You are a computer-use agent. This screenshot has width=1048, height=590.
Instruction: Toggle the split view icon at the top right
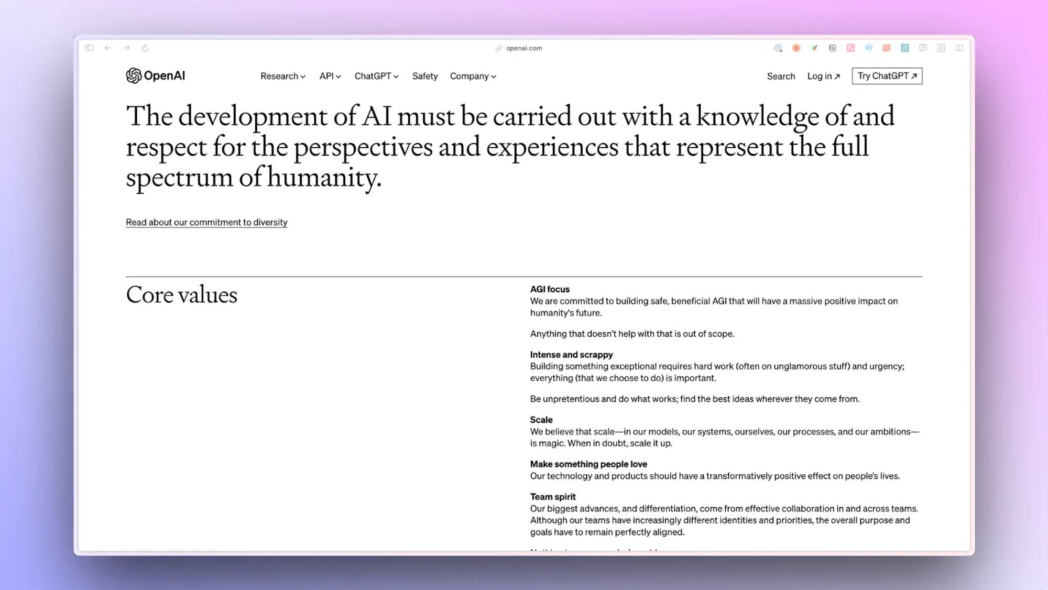click(959, 48)
